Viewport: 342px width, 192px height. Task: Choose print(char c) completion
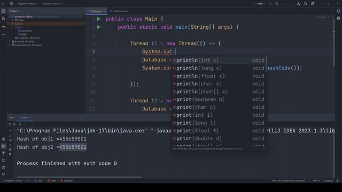[219, 107]
